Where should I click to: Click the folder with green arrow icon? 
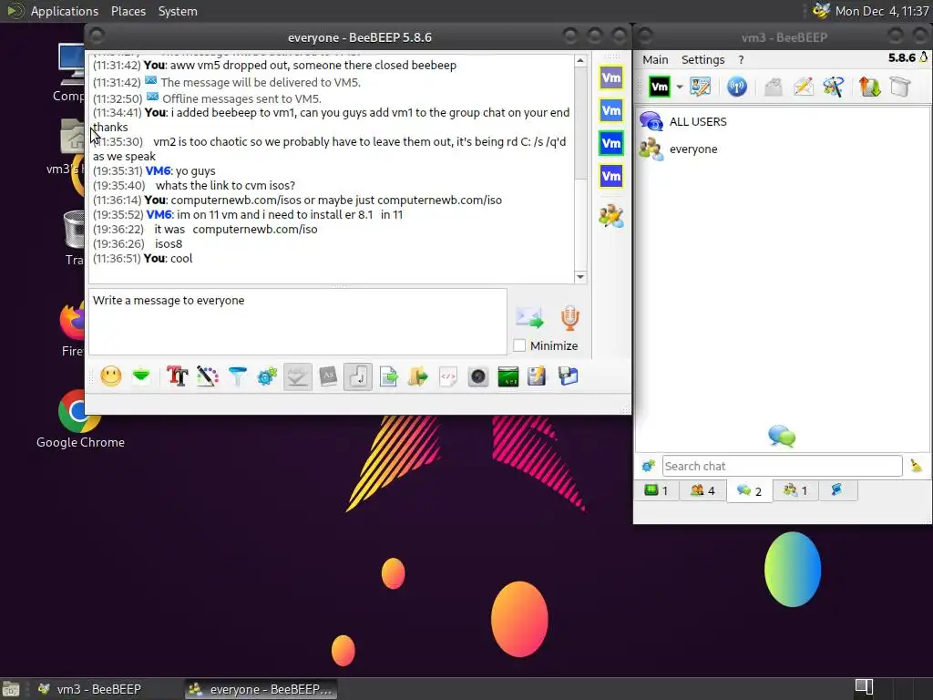click(x=417, y=376)
